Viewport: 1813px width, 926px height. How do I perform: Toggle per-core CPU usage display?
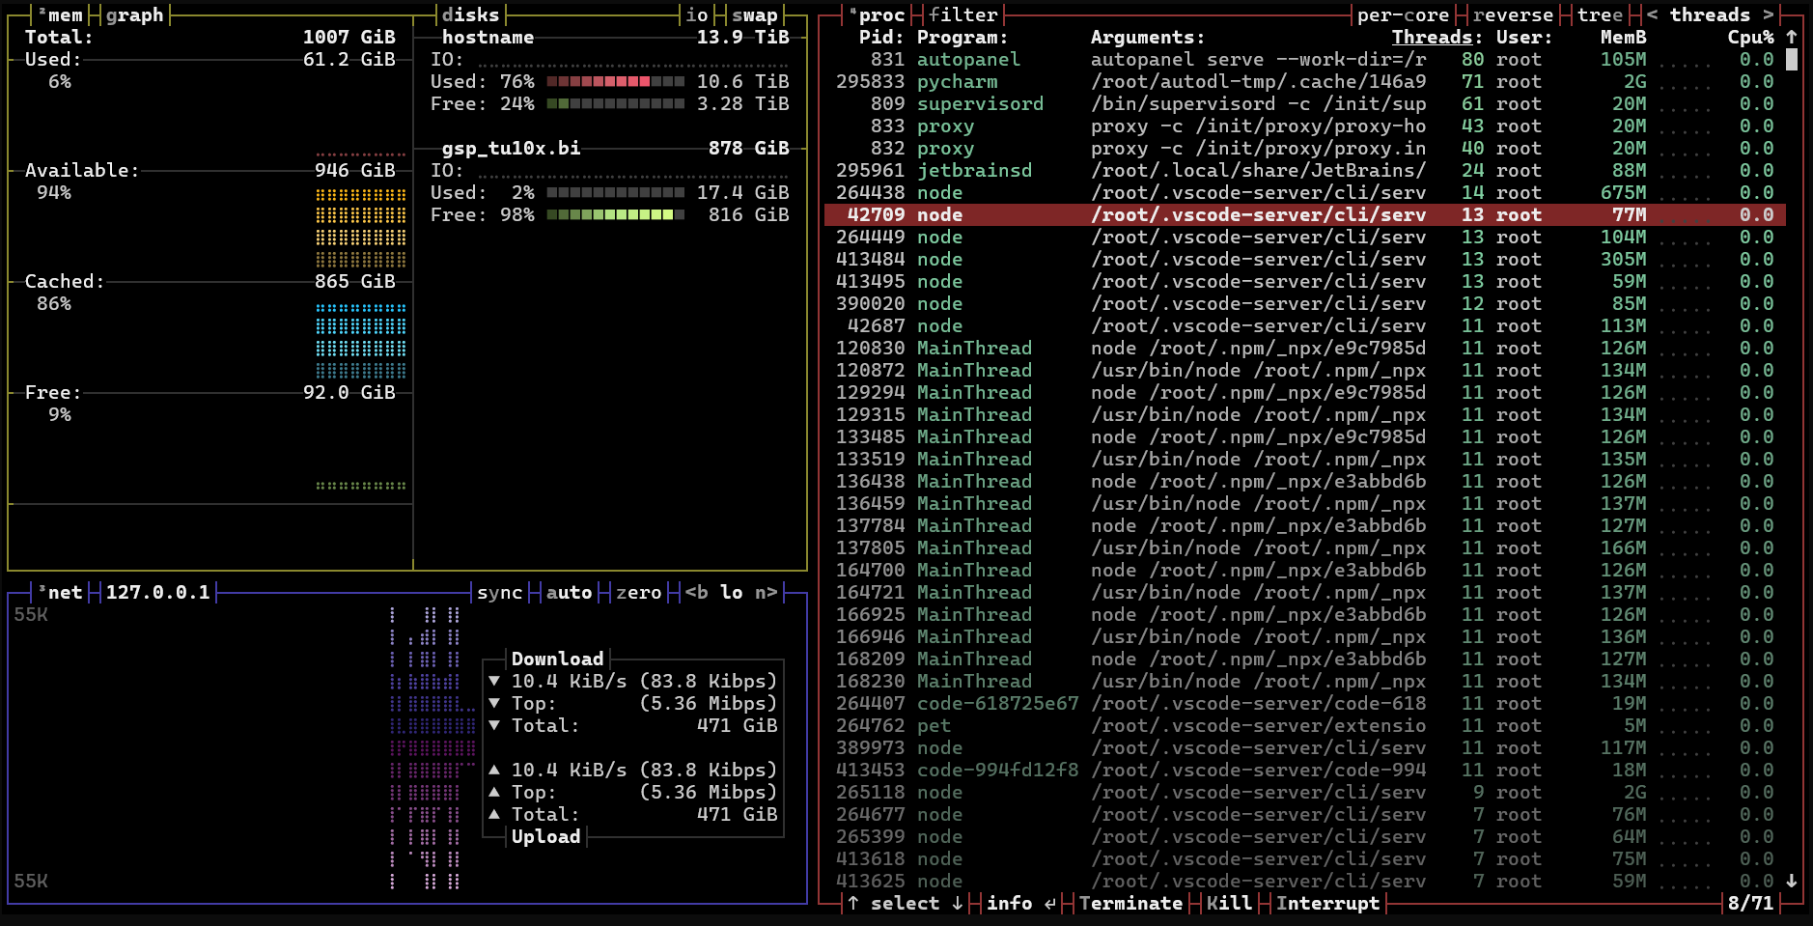[x=1403, y=14]
